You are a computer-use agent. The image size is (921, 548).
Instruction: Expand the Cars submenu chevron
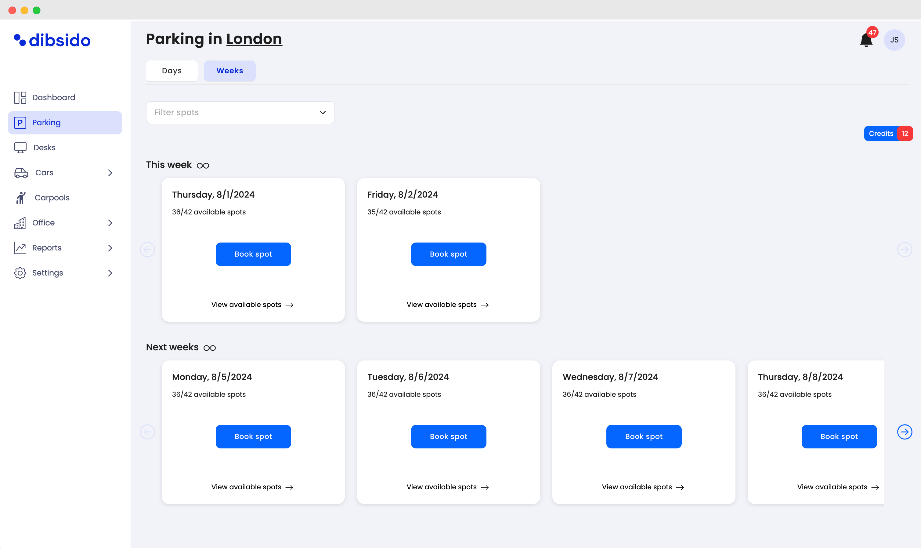point(110,173)
